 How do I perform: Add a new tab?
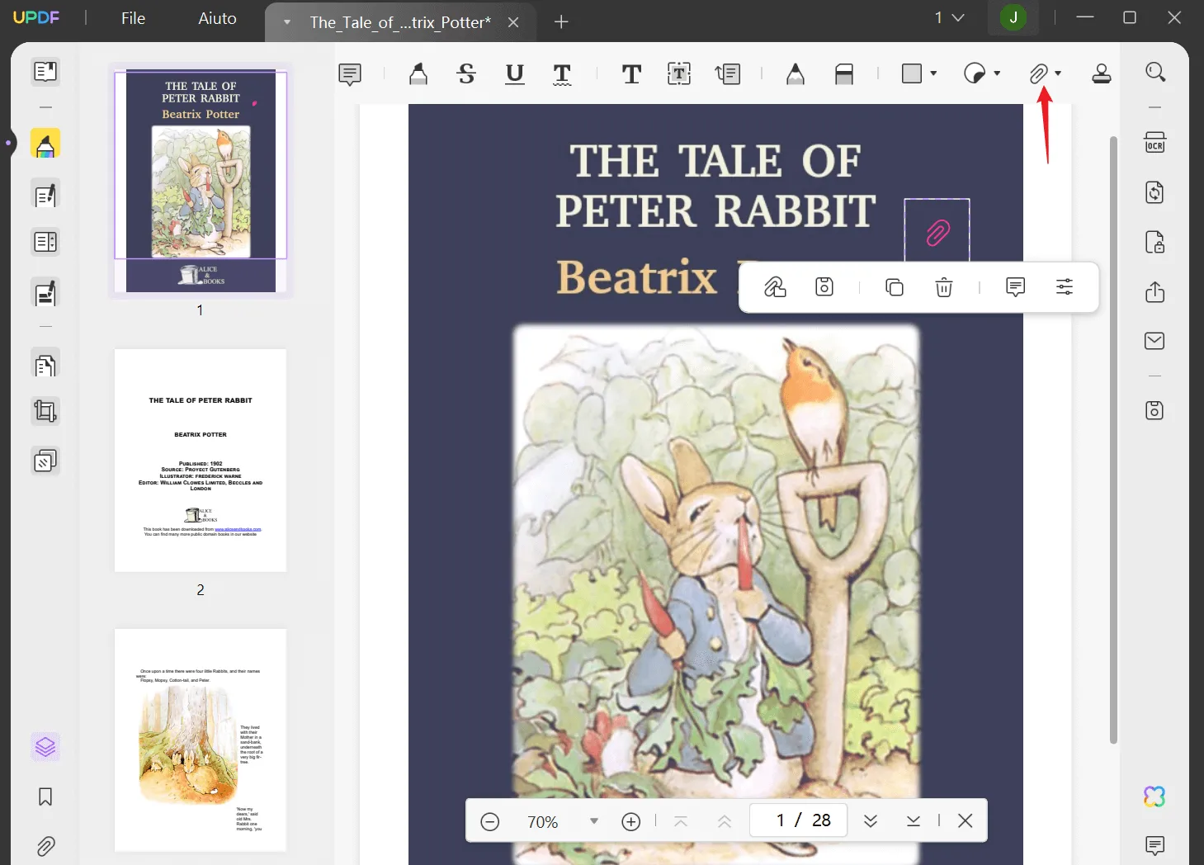tap(561, 22)
